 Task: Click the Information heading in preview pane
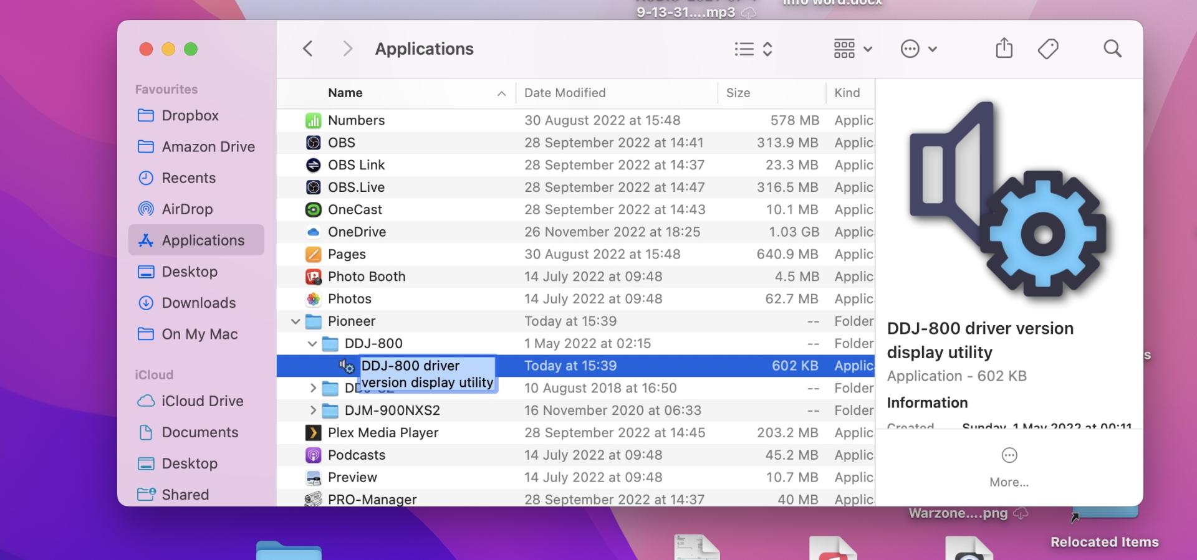point(927,403)
